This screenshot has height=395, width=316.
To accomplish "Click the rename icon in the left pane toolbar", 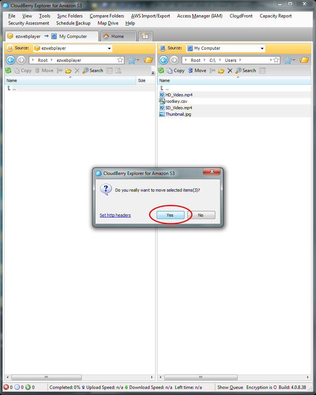I will (60, 71).
